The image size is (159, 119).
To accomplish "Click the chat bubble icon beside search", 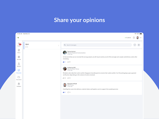I will pyautogui.click(x=135, y=45).
